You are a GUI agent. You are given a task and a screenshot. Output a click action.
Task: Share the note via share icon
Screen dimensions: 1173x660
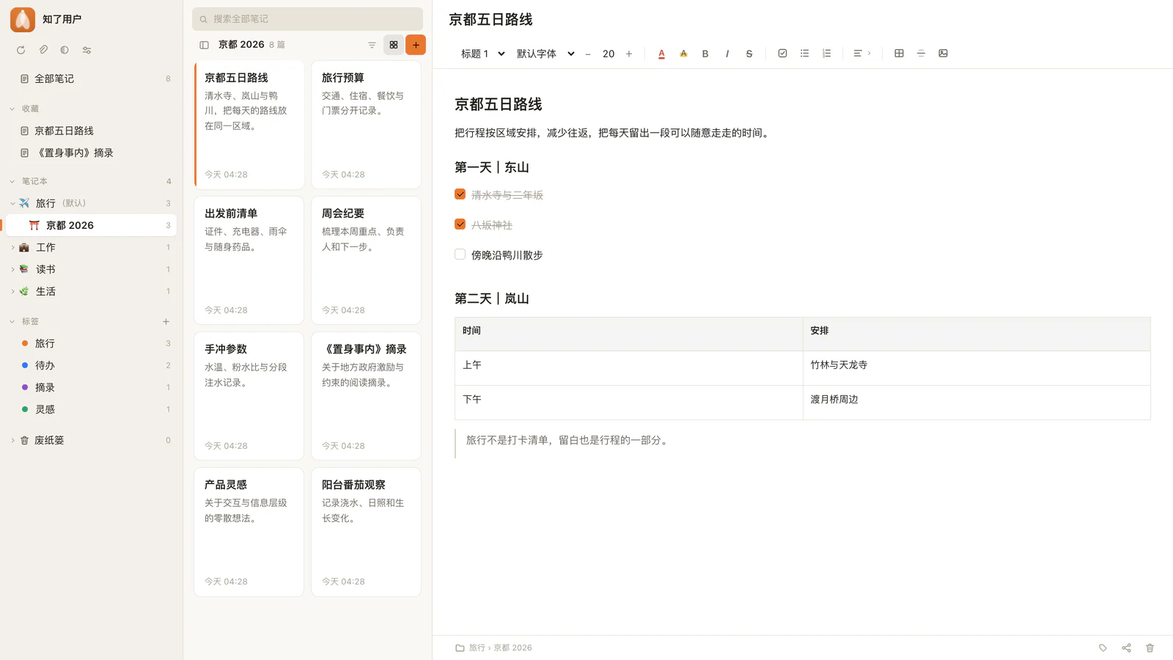(x=1126, y=648)
